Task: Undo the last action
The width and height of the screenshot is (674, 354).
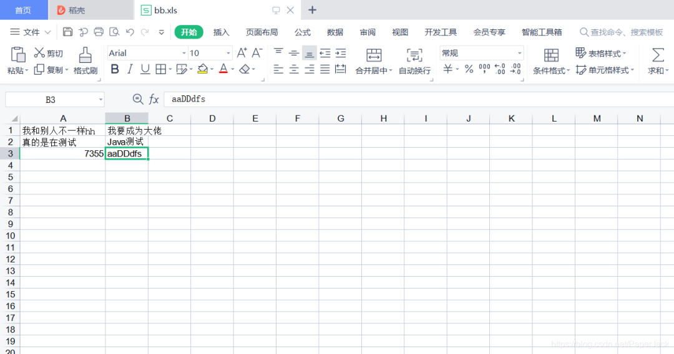Action: pos(130,32)
